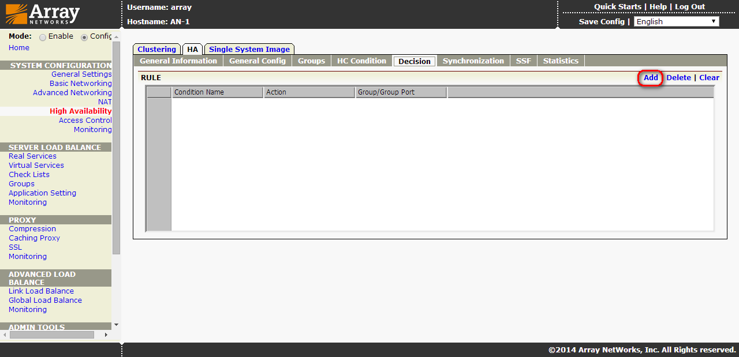The height and width of the screenshot is (357, 739).
Task: Open the Single System Image tab
Action: [x=249, y=50]
